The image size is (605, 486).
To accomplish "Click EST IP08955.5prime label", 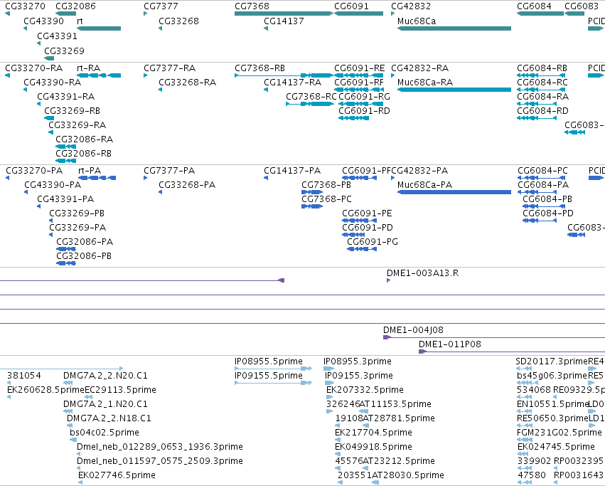I will click(269, 361).
